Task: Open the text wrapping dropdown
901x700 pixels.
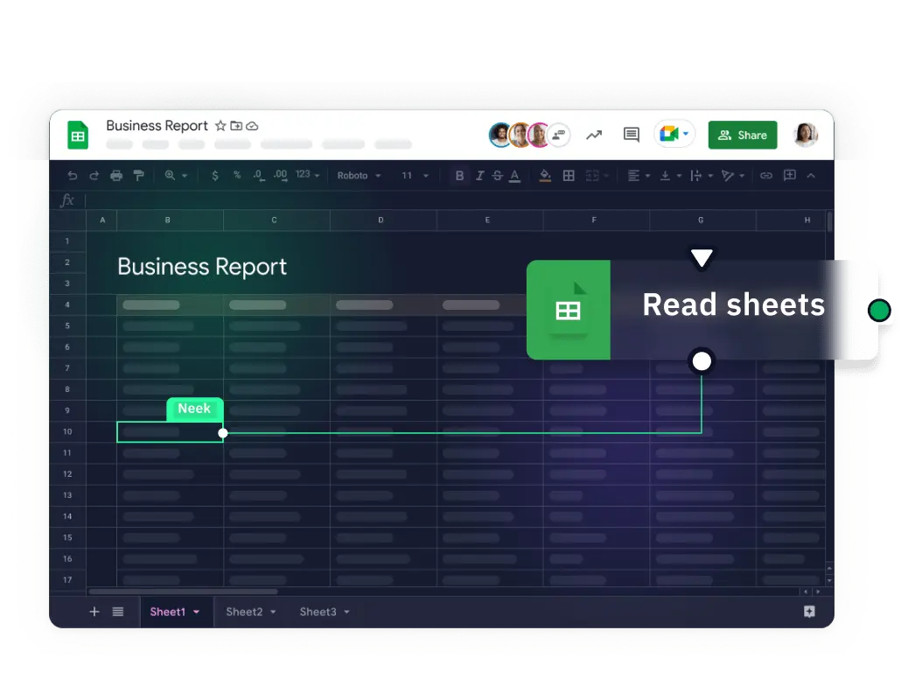Action: coord(701,176)
